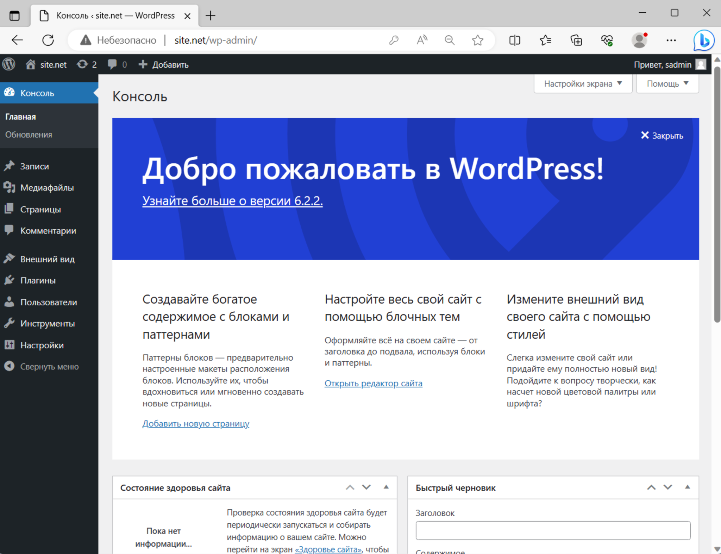
Task: Collapse the Состояние здоровья сайта panel
Action: 386,487
